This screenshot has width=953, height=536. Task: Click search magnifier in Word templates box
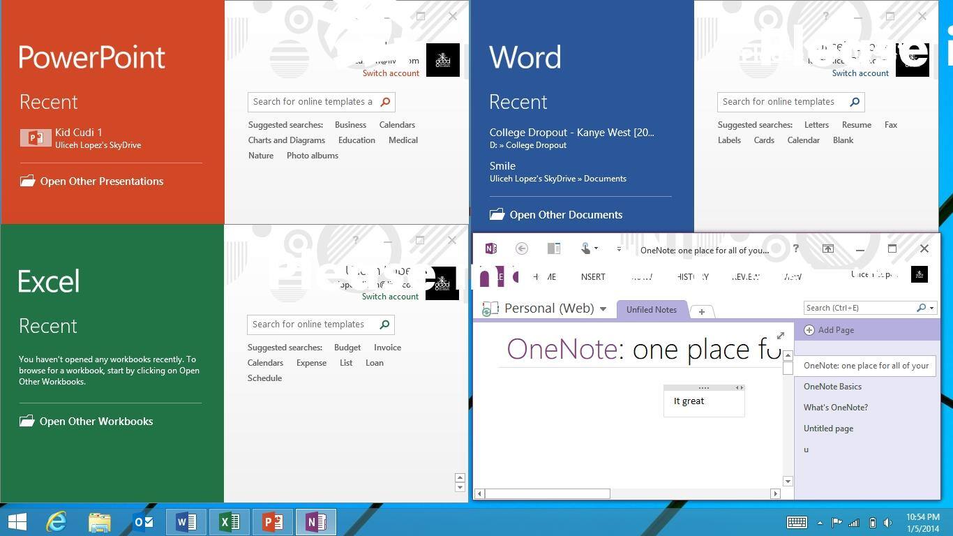[x=855, y=102]
